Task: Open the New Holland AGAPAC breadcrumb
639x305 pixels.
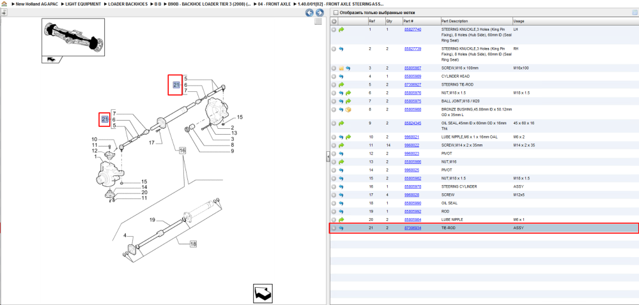Action: [35, 4]
